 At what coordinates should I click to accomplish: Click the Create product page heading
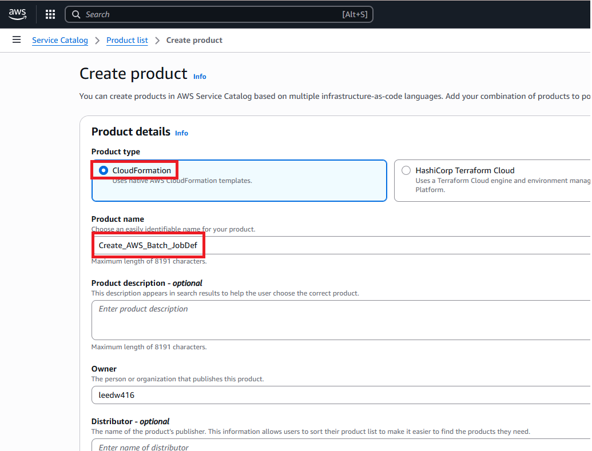133,74
